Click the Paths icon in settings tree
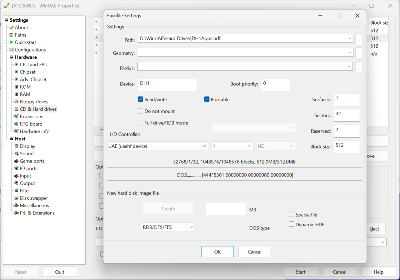The height and width of the screenshot is (280, 400). click(x=11, y=35)
